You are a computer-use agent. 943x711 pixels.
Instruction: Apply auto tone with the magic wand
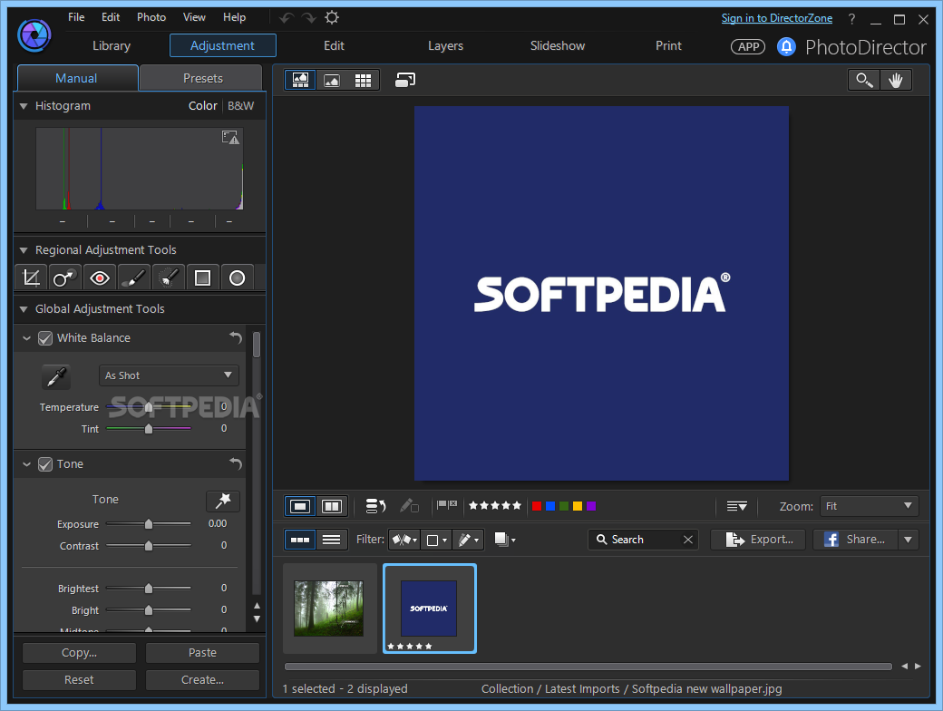(223, 501)
